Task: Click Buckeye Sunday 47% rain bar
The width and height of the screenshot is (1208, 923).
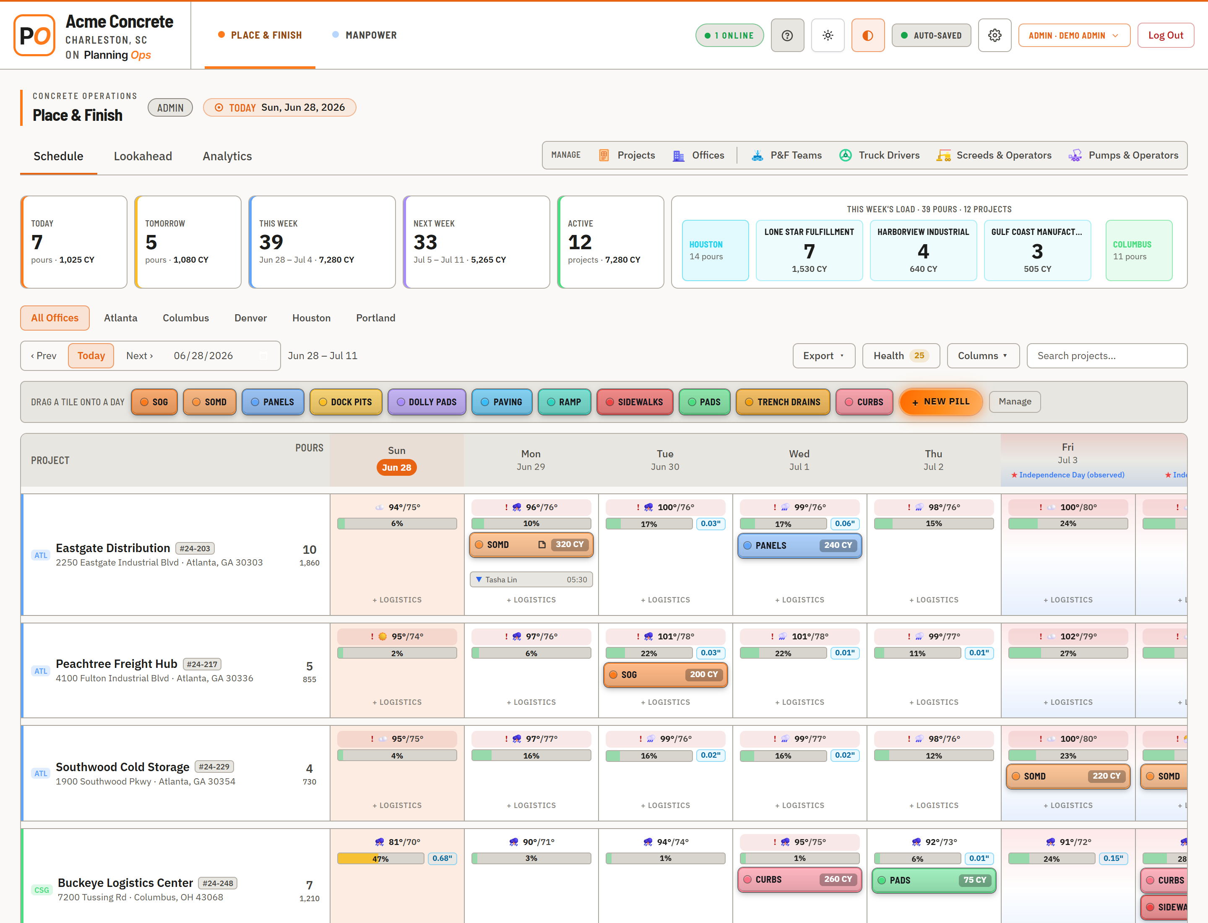Action: [x=380, y=859]
